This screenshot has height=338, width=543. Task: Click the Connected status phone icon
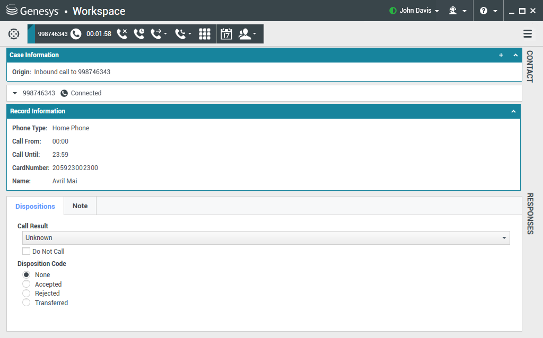[x=64, y=93]
